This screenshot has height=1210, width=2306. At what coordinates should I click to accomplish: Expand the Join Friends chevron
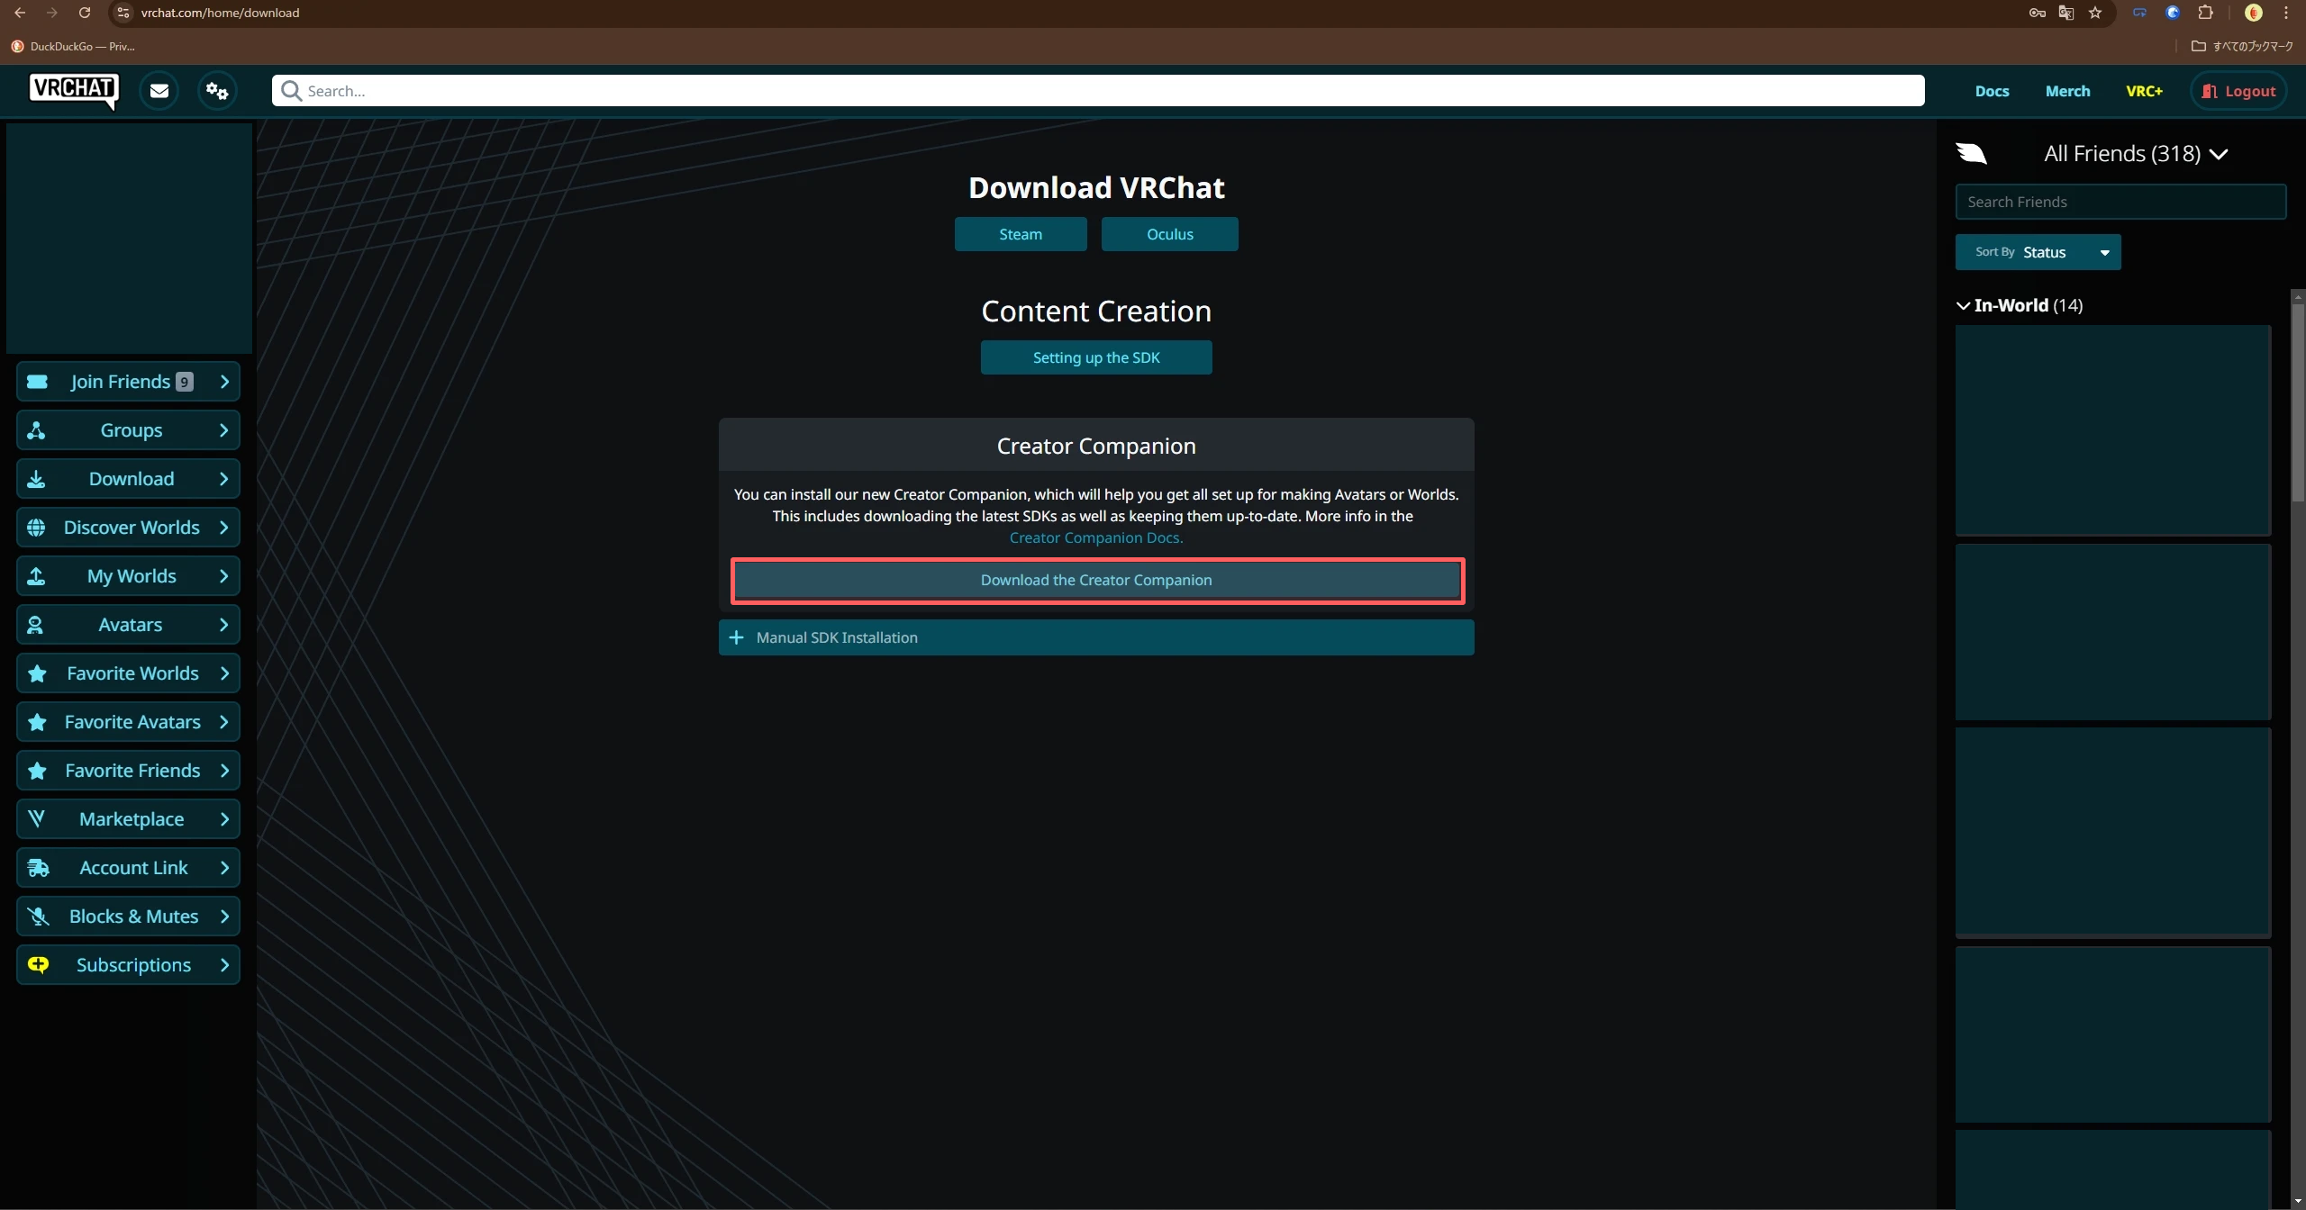click(x=224, y=382)
